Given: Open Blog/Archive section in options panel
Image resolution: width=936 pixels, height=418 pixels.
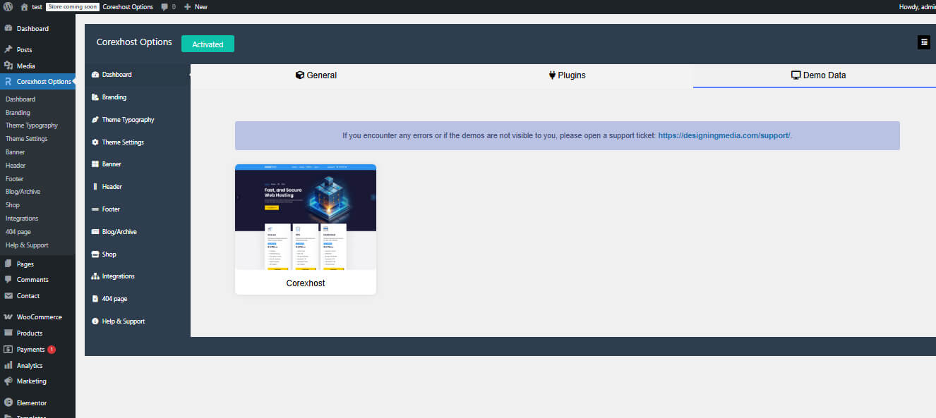Looking at the screenshot, I should coord(138,232).
